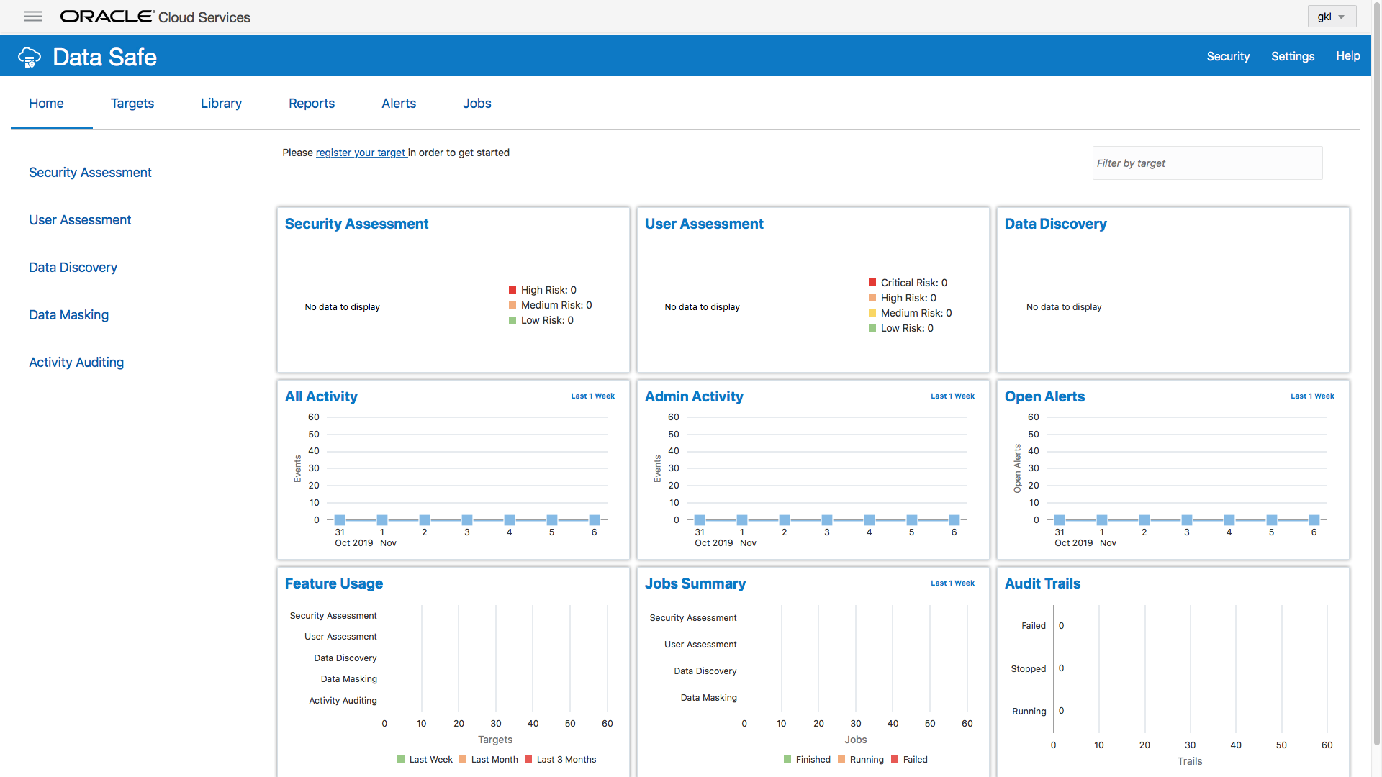Click the Oracle Cloud Services logo
This screenshot has height=777, width=1382.
155,17
